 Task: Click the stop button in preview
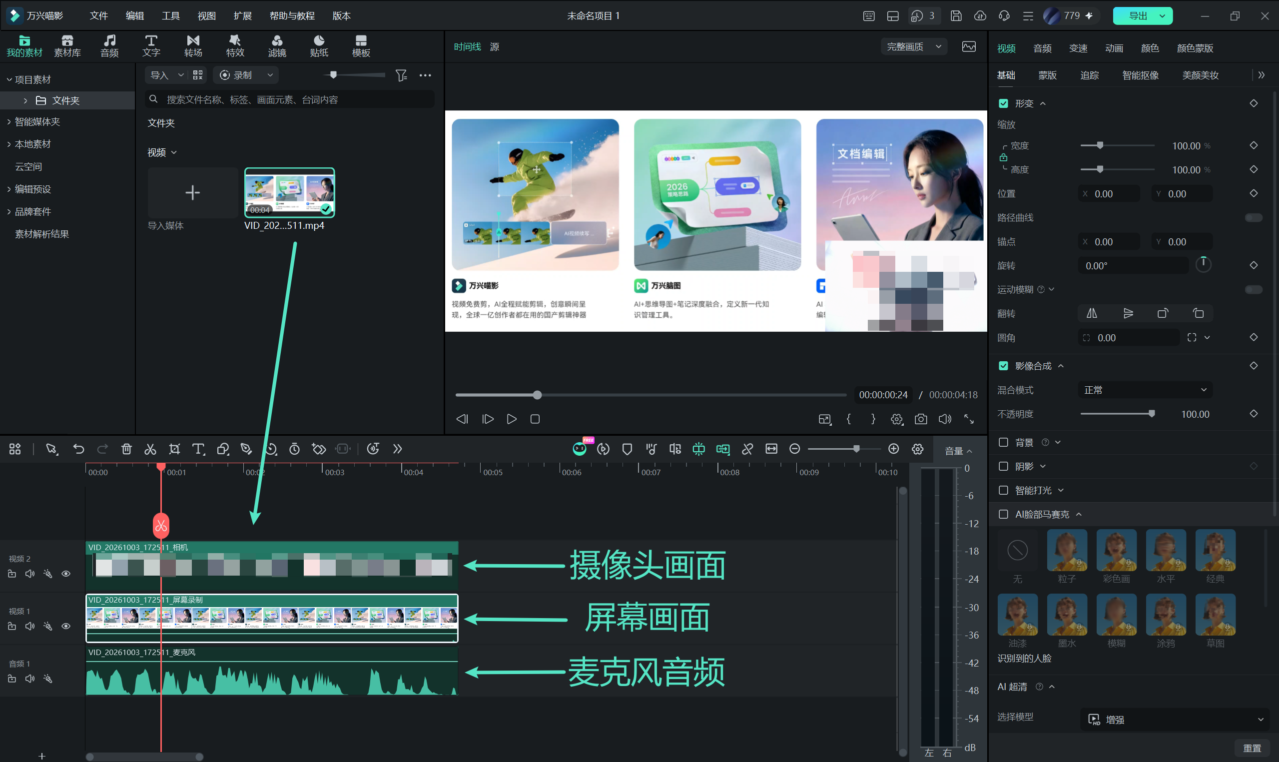coord(535,419)
